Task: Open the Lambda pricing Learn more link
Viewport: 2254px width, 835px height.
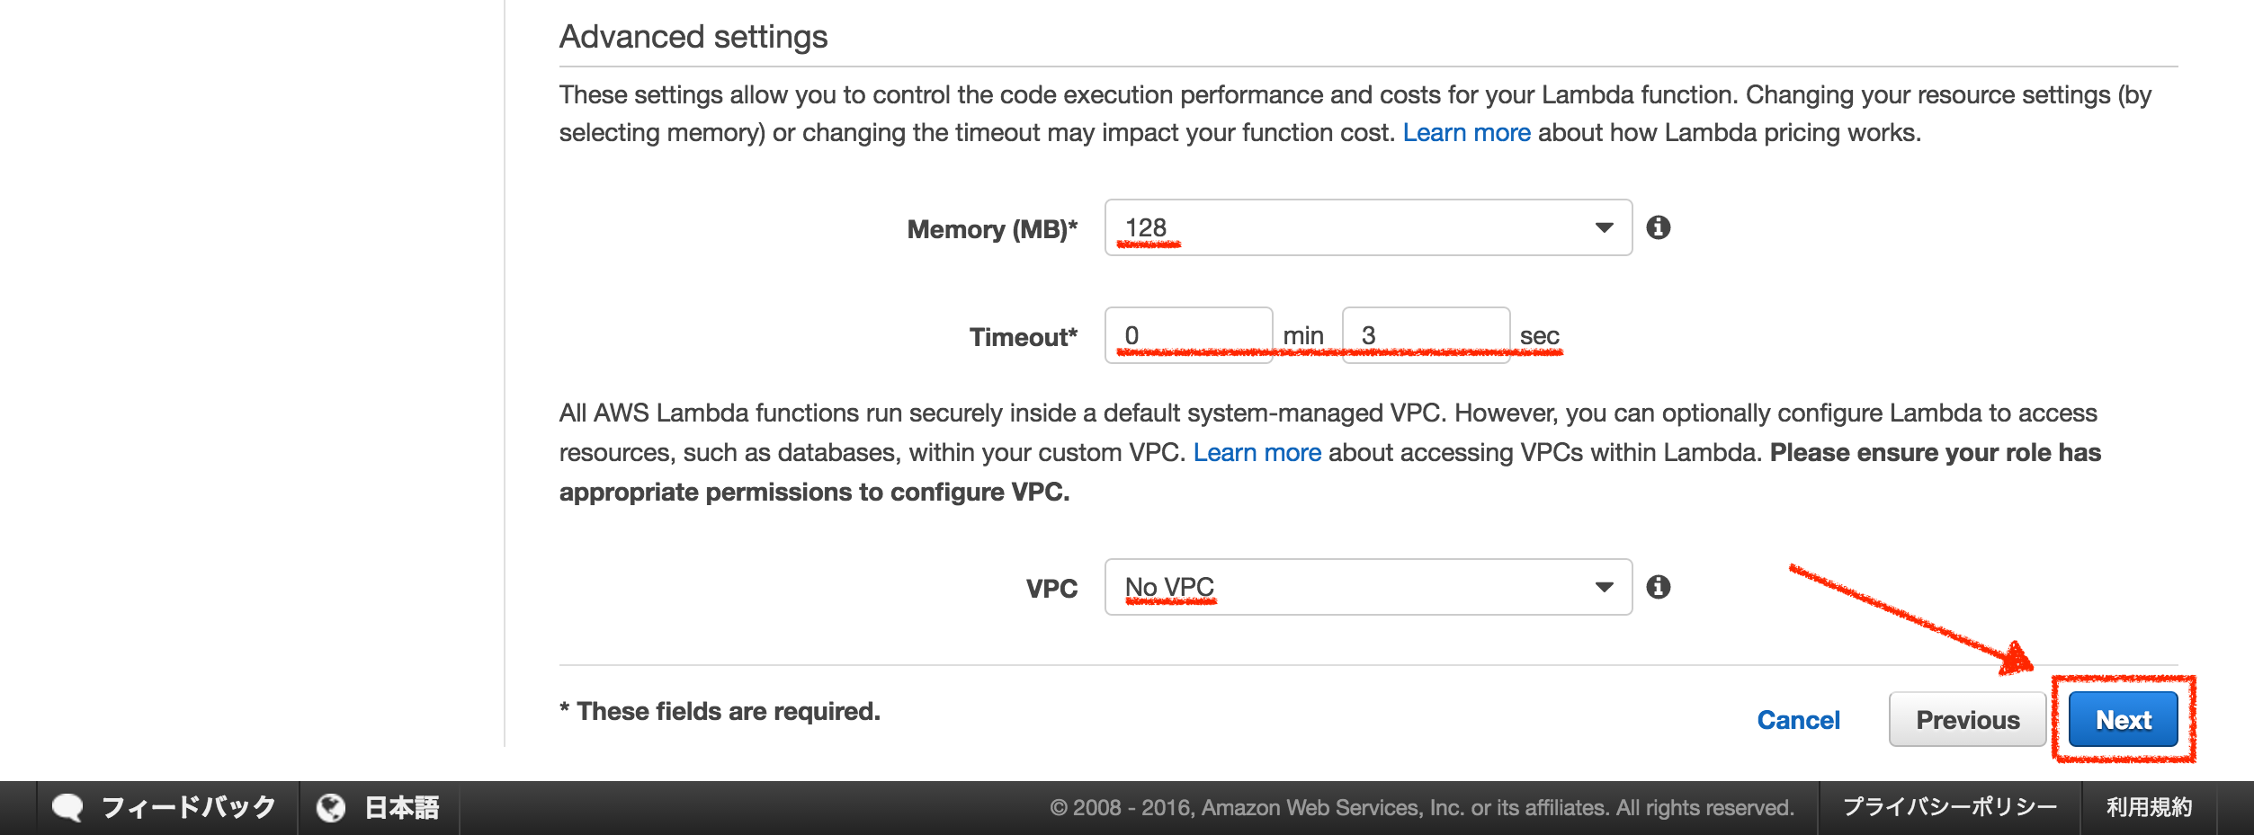Action: click(x=1468, y=131)
